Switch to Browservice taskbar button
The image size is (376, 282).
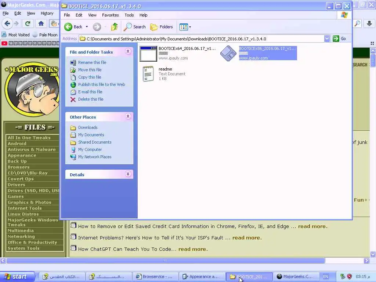point(155,277)
